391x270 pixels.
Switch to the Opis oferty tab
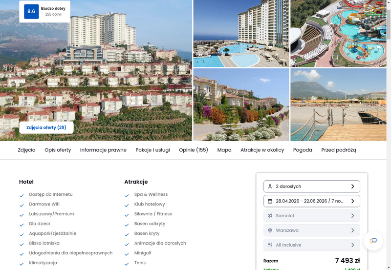point(58,150)
